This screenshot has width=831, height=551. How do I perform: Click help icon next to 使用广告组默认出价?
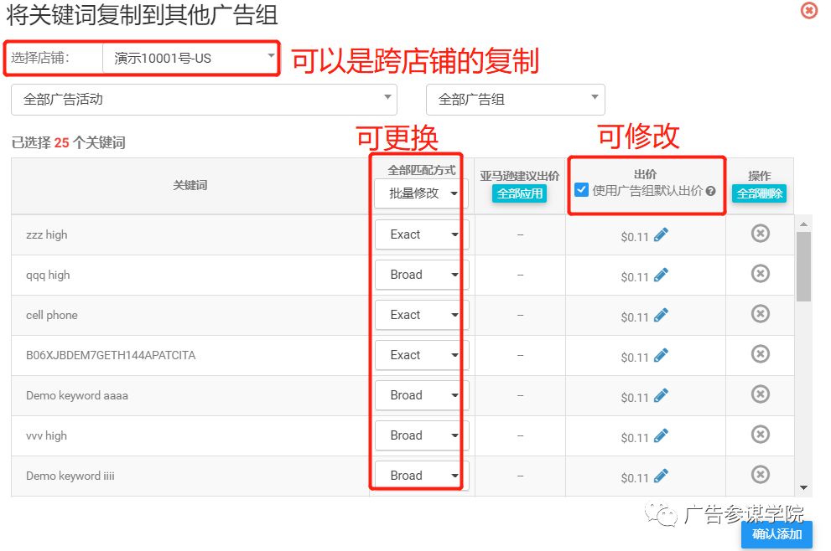711,191
